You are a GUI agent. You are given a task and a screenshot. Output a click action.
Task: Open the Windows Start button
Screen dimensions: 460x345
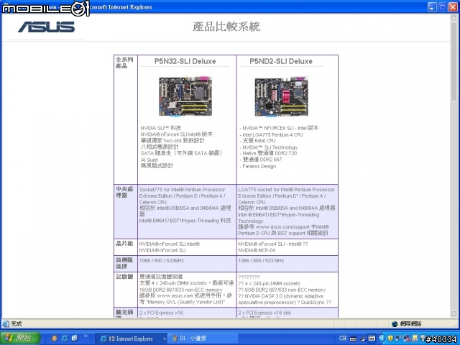(x=19, y=339)
